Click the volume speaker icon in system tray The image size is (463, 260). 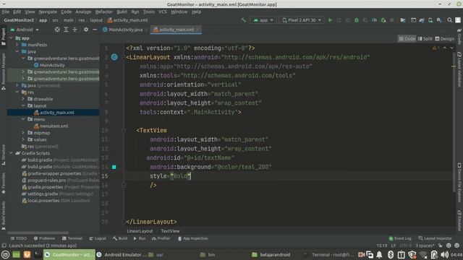pos(444,254)
